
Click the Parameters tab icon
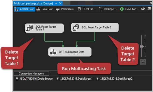point(58,9)
